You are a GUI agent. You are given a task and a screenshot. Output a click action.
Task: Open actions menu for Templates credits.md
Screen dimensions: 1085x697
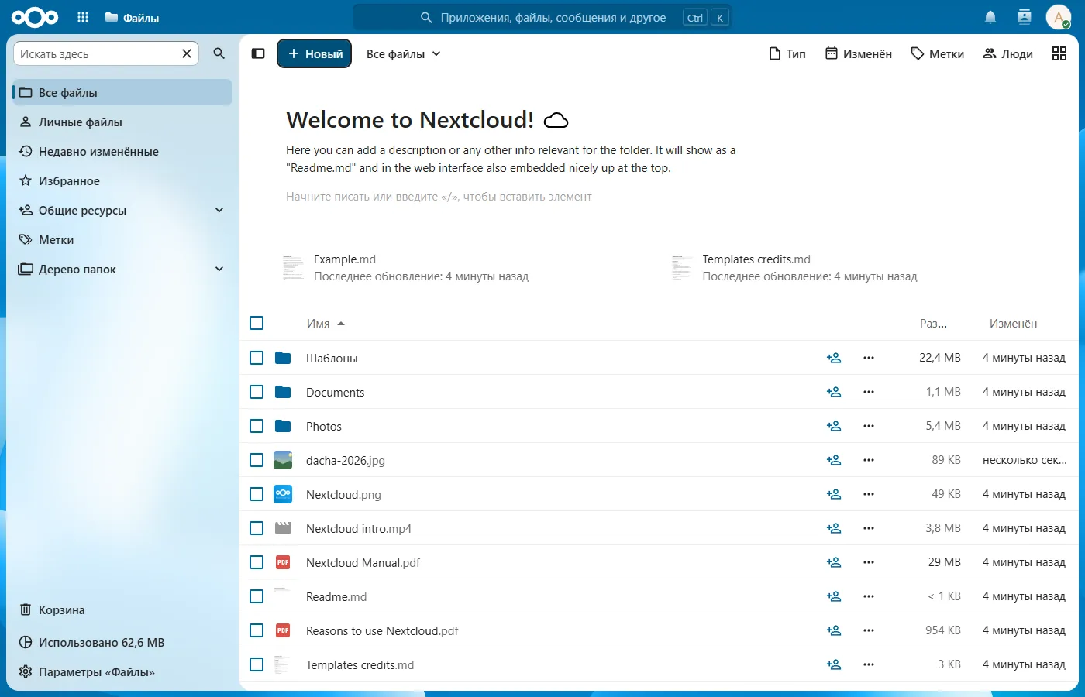pyautogui.click(x=869, y=664)
